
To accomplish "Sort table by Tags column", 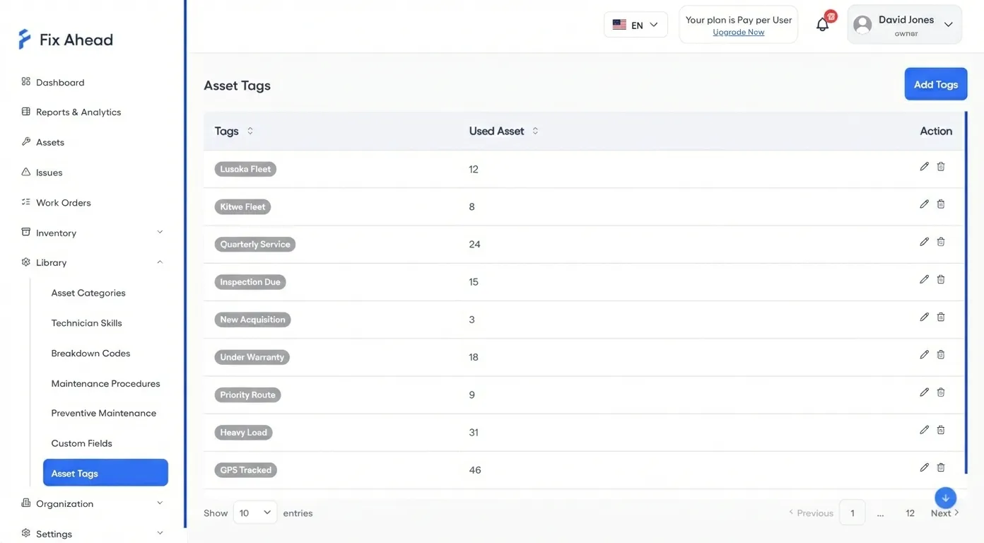I will click(x=250, y=131).
